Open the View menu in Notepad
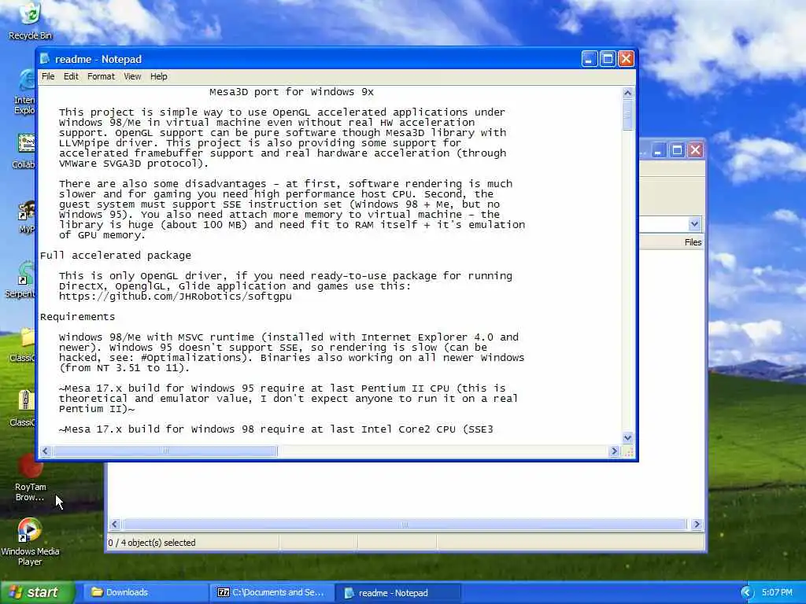This screenshot has width=806, height=604. point(132,76)
